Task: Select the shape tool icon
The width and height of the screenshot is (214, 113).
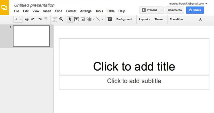Action: pyautogui.click(x=89, y=19)
